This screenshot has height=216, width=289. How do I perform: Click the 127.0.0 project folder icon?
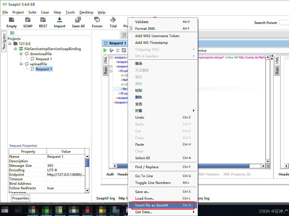[x=15, y=44]
